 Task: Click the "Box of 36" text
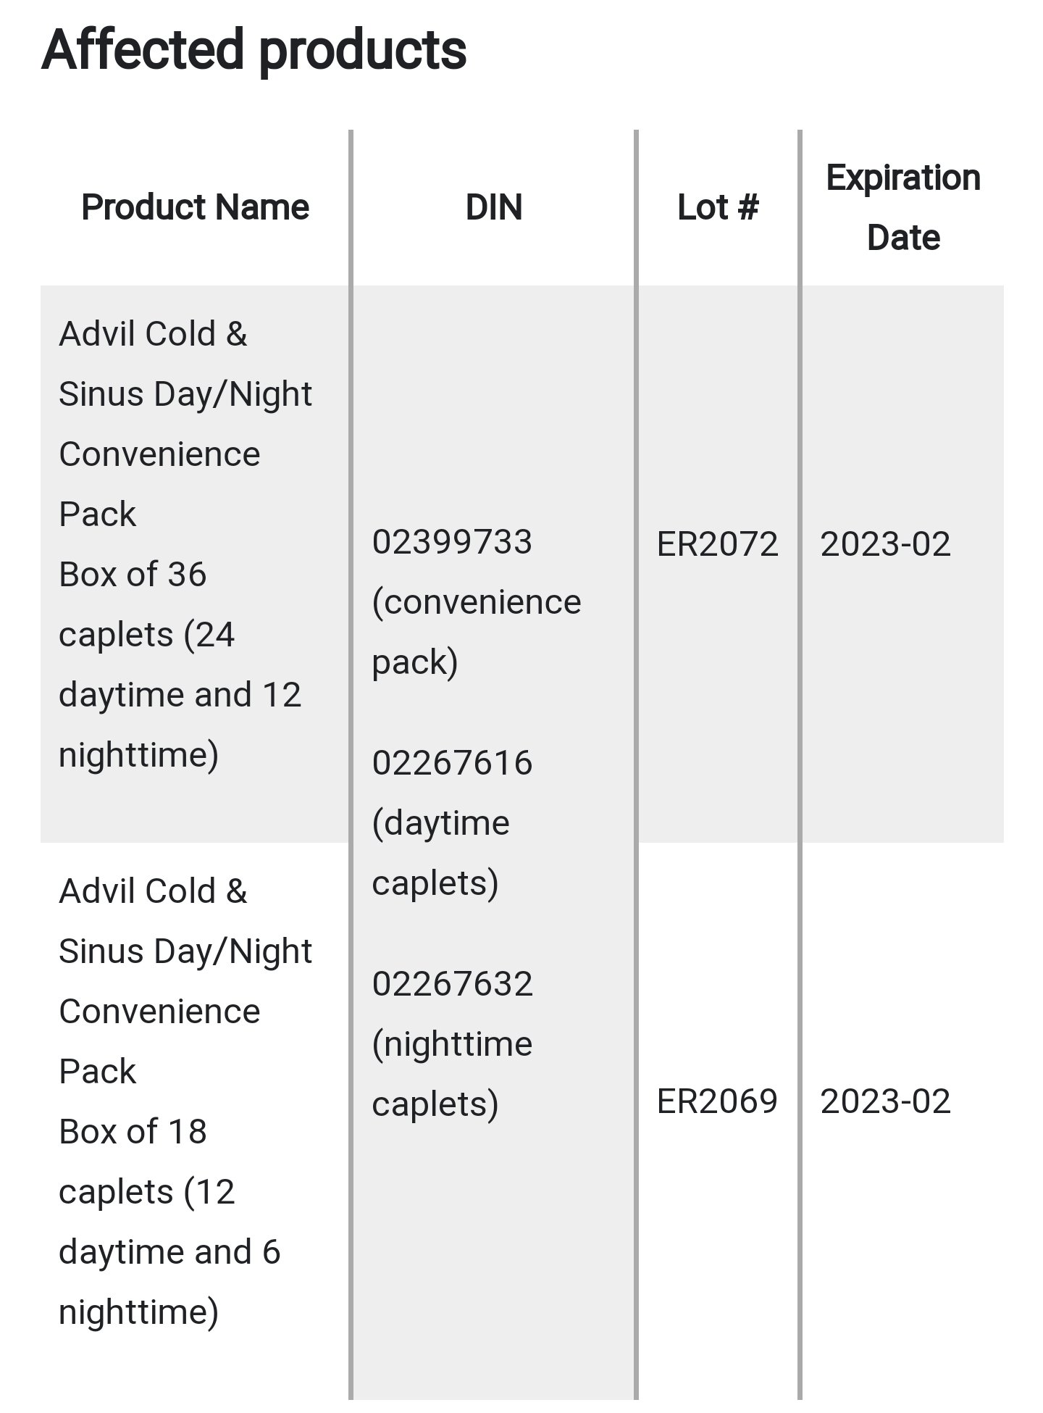(x=133, y=575)
